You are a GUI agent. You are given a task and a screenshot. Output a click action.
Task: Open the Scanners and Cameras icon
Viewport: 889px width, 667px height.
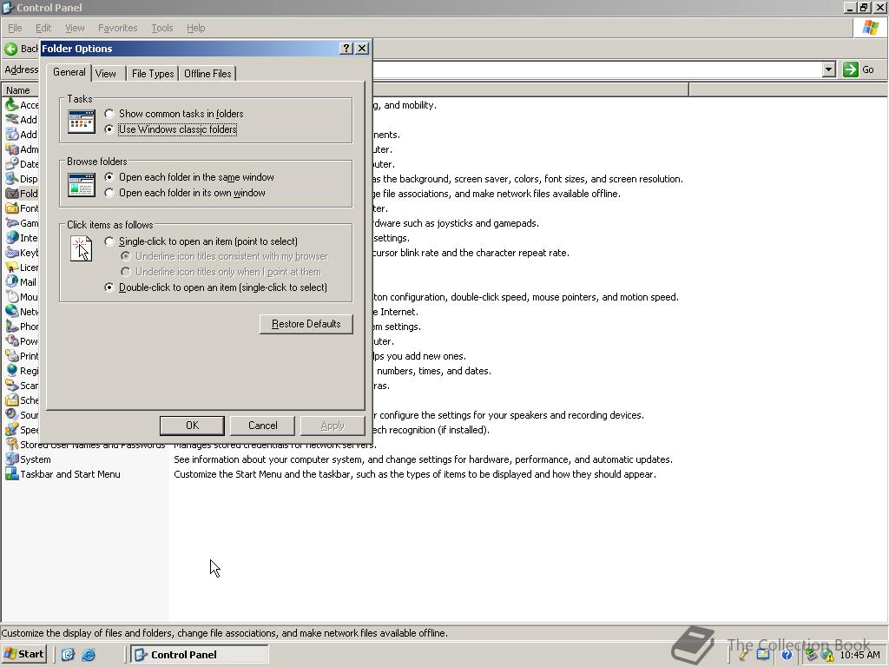(x=12, y=385)
